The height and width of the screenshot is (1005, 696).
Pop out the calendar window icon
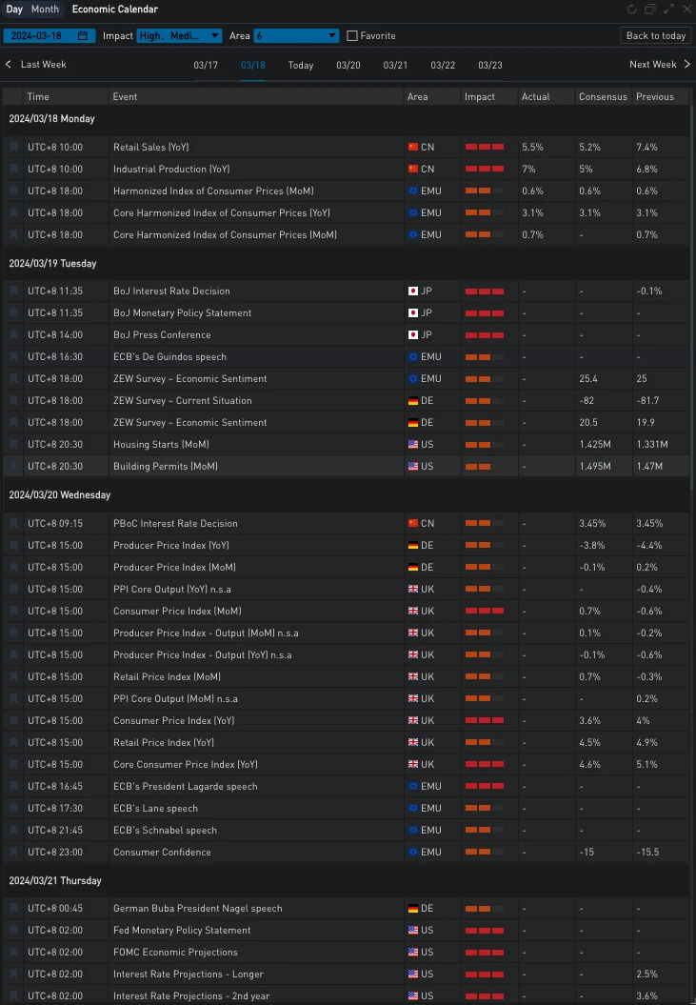[x=650, y=10]
